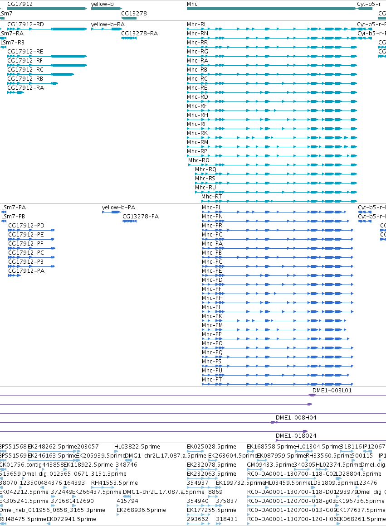Select the DME1-018O24 clone label
386x526 pixels.
pos(296,436)
